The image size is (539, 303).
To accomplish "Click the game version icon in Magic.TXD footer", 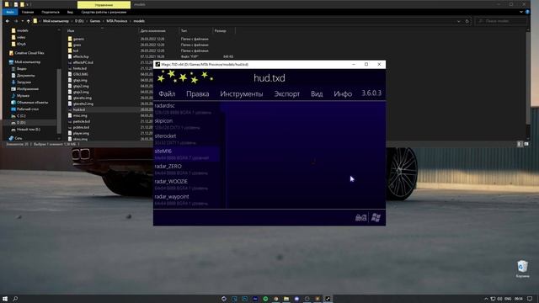I will tap(360, 217).
